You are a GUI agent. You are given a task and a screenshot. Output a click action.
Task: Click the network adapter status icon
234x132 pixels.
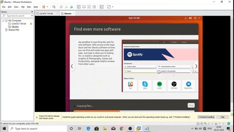click(205, 124)
